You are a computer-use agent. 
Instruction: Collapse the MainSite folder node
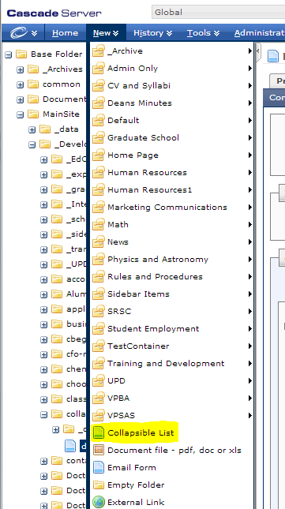(20, 114)
